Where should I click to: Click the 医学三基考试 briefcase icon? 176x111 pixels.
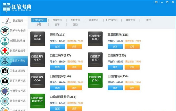tap(5, 81)
